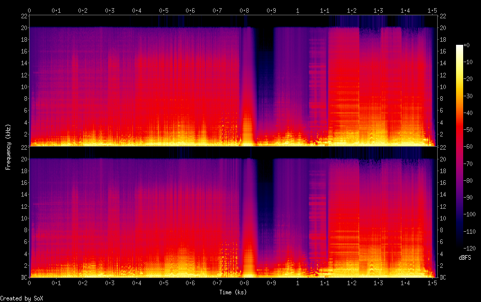The image size is (481, 302).
Task: Click the 0.2 tick on the top time axis
Action: 83,10
